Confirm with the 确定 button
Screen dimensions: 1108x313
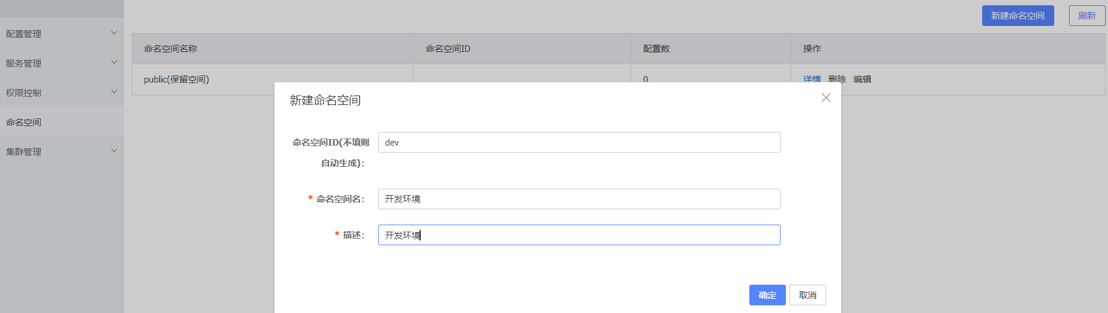click(767, 295)
